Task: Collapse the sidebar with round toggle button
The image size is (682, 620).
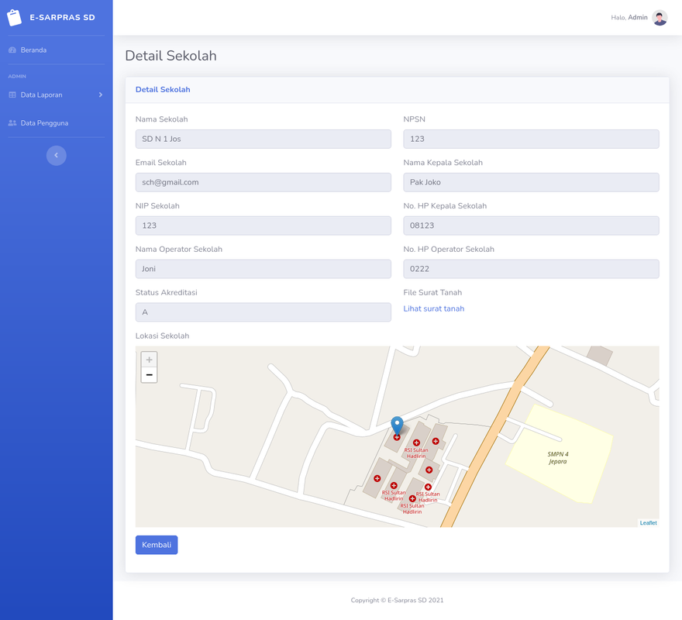Action: tap(57, 155)
